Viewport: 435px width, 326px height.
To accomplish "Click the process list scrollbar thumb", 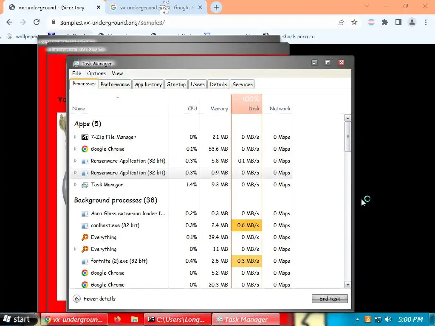I will pyautogui.click(x=347, y=137).
